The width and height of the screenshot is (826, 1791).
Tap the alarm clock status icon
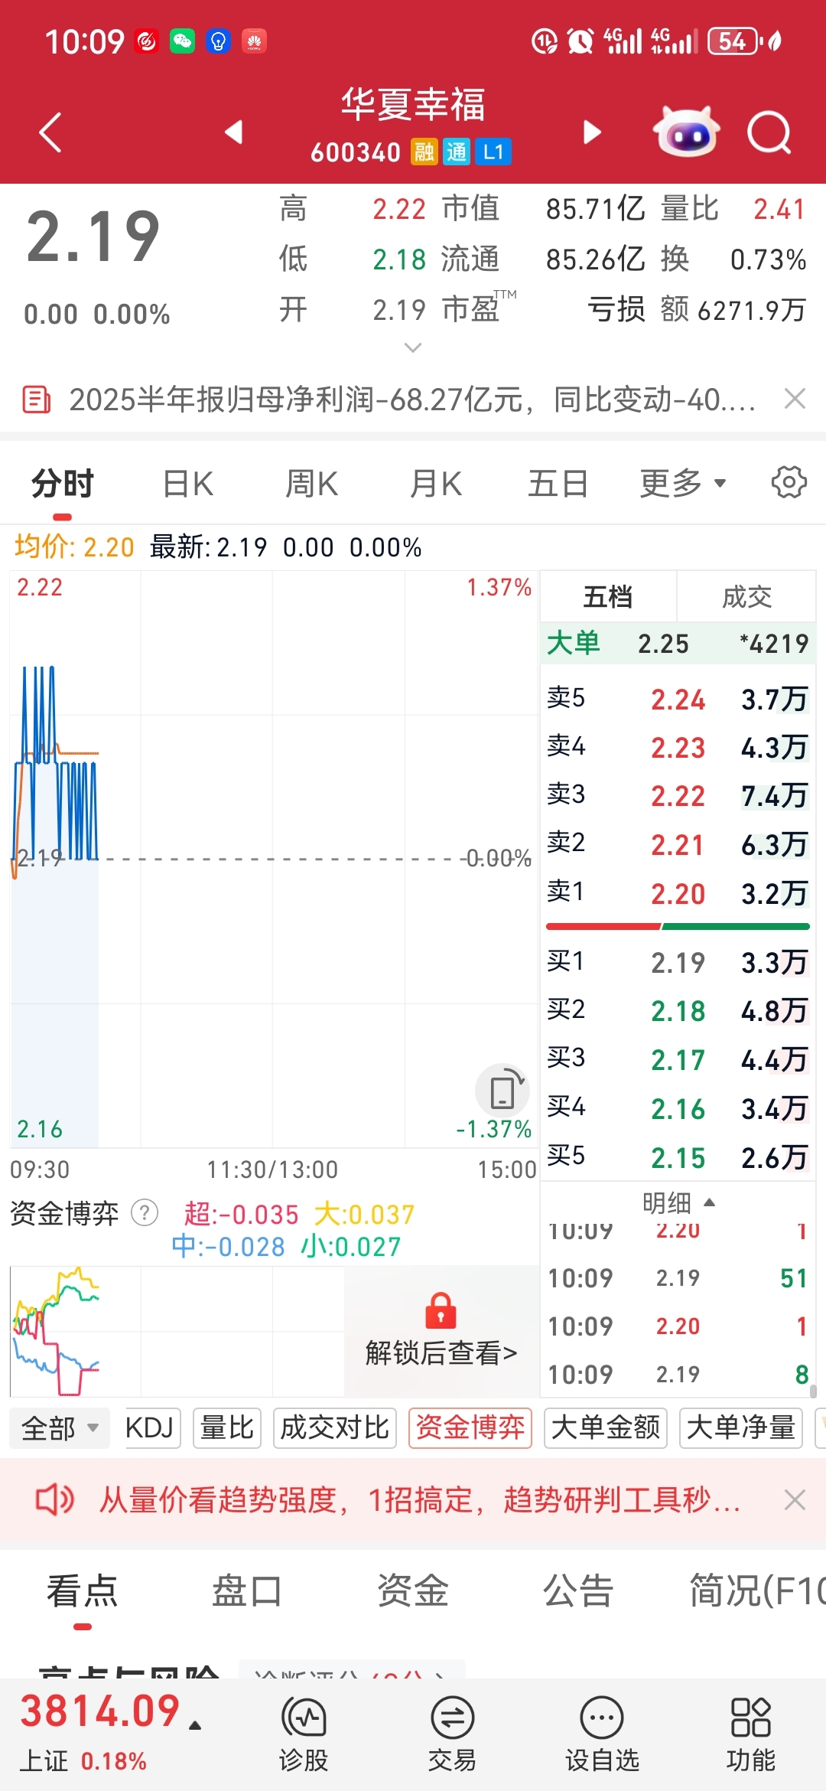pos(580,41)
